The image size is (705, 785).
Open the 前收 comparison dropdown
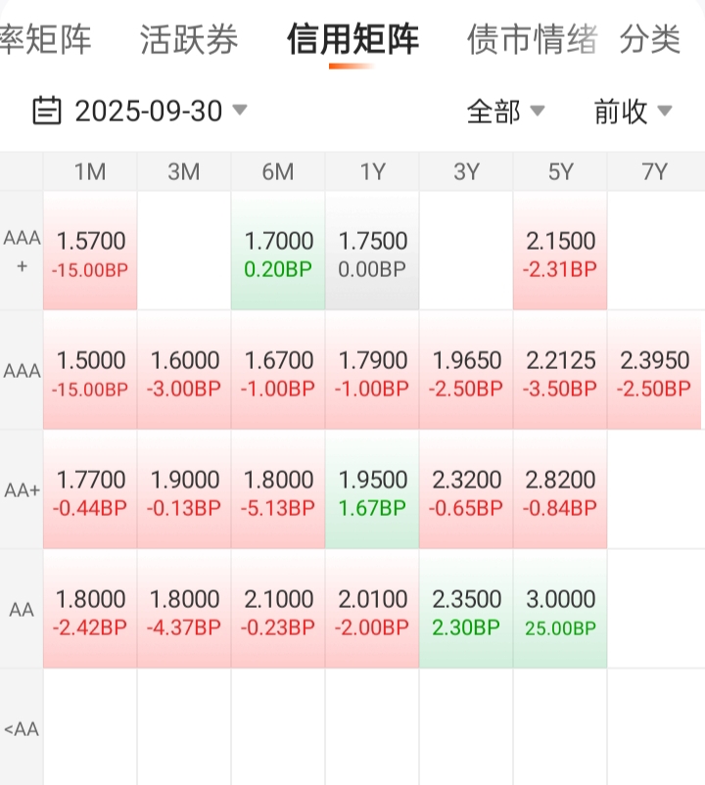[633, 112]
